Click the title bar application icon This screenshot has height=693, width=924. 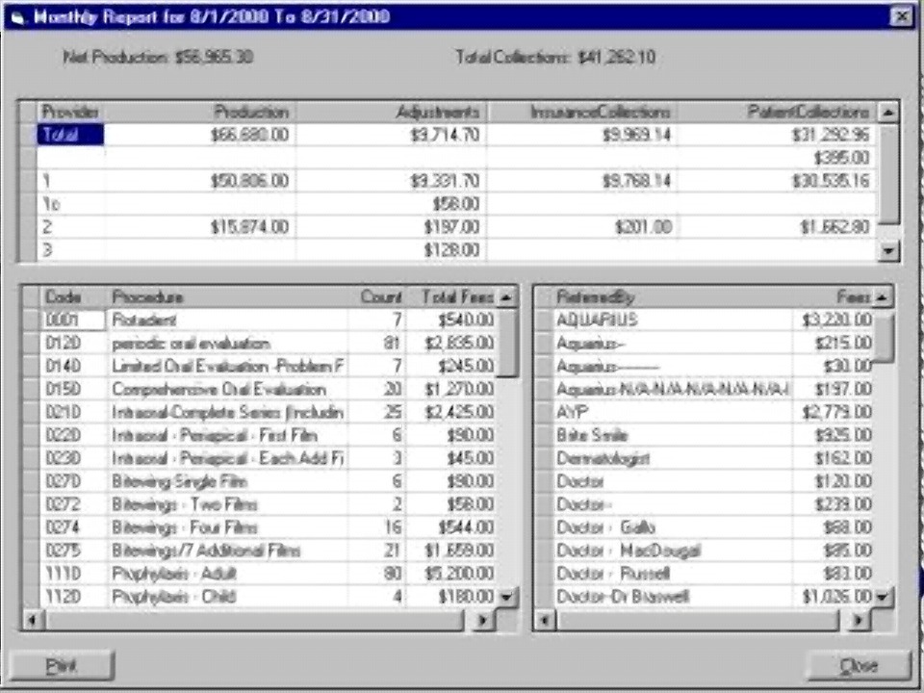(x=17, y=17)
